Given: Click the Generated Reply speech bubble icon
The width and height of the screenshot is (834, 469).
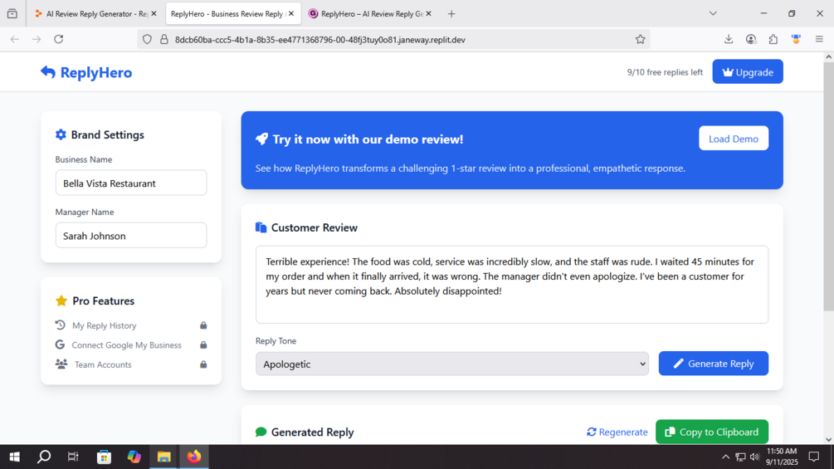Looking at the screenshot, I should [261, 432].
